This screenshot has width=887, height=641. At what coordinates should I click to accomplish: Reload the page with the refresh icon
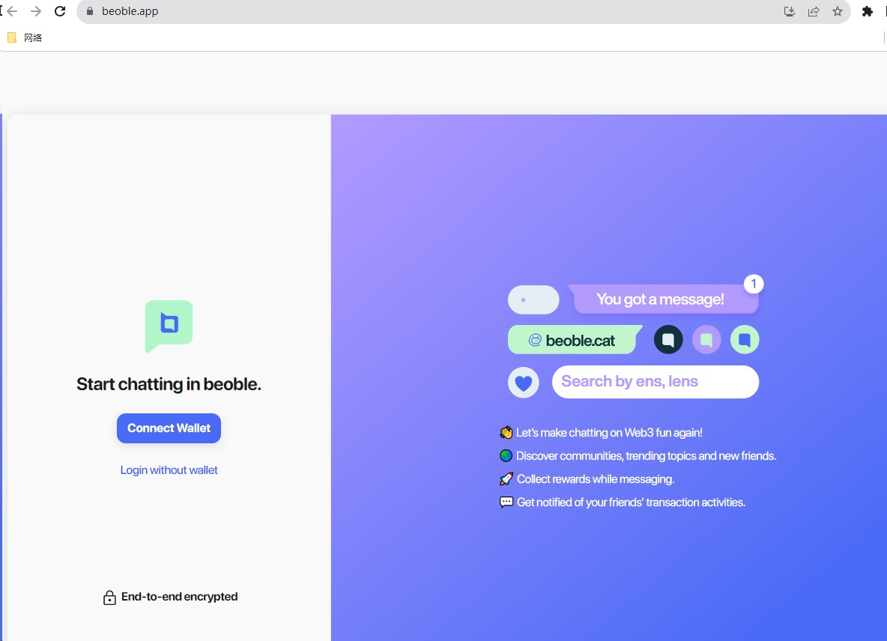click(60, 10)
